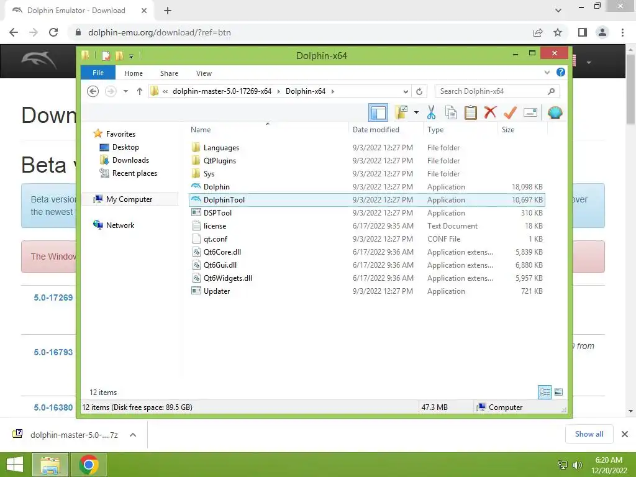Sort by the Type column header
This screenshot has height=477, width=636.
(435, 130)
